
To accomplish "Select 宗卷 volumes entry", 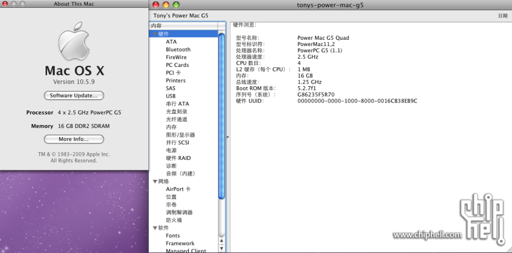I will point(171,205).
